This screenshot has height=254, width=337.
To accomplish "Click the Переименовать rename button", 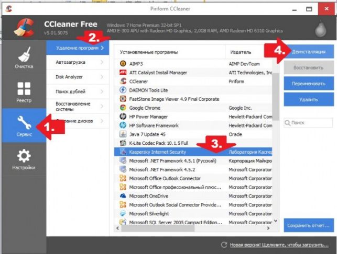I will click(x=309, y=84).
